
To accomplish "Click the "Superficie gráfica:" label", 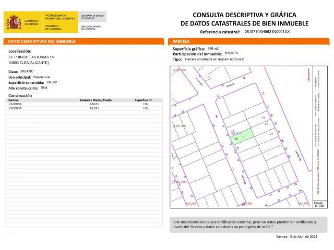I will (x=189, y=49).
